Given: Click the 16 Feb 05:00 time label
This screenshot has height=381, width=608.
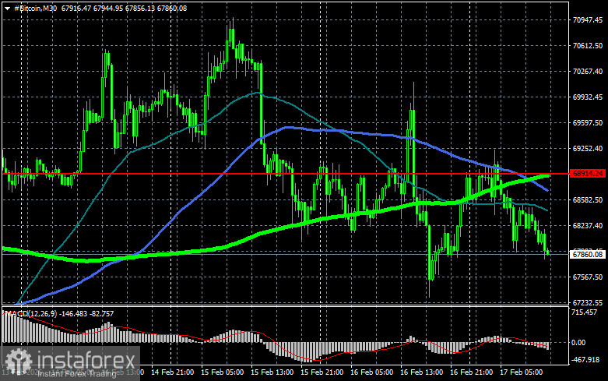Looking at the screenshot, I should click(x=371, y=372).
